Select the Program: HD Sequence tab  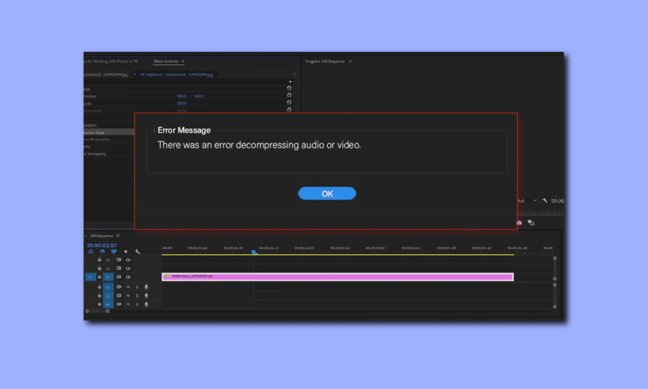[x=325, y=61]
